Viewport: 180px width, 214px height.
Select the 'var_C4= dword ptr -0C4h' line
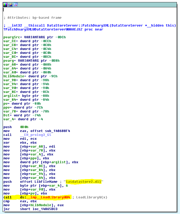pyautogui.click(x=27, y=49)
